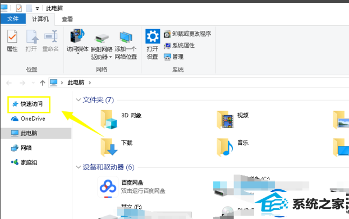The width and height of the screenshot is (349, 219).
Task: Select 此电脑 in navigation pane
Action: (36, 133)
